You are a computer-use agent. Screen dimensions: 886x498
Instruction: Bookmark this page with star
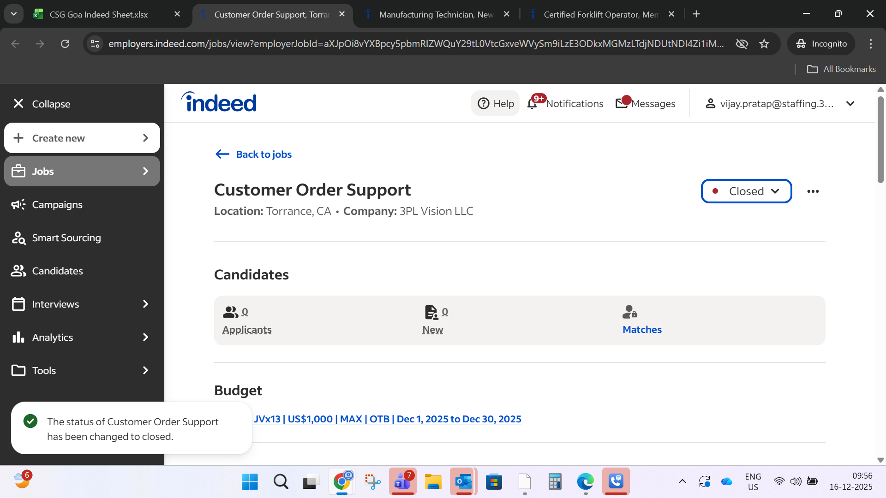[x=764, y=43]
